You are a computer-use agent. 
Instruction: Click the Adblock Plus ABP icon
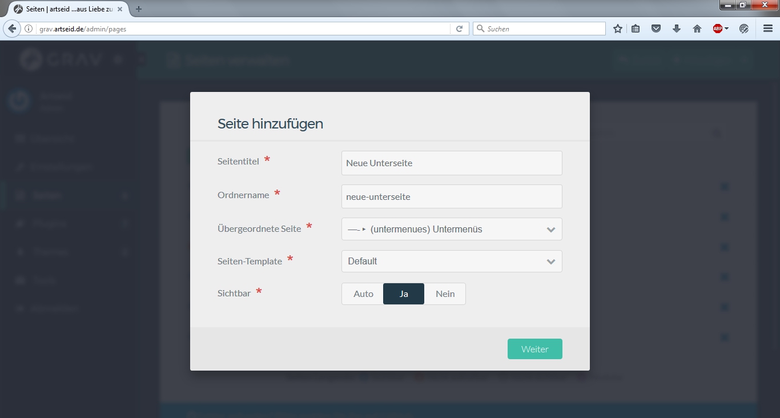(x=718, y=29)
